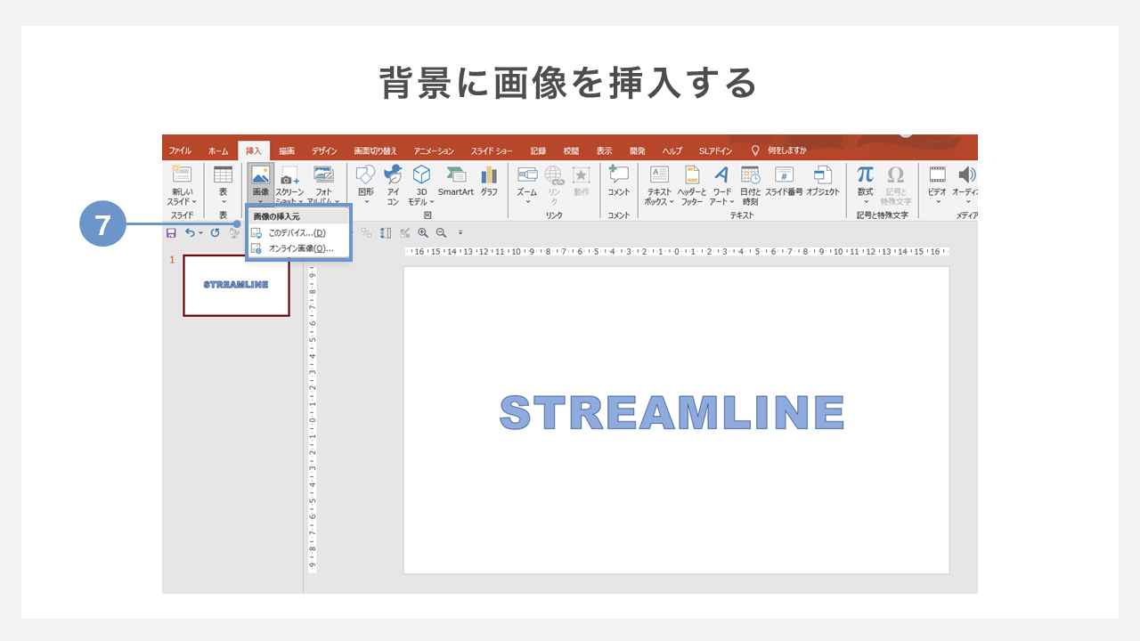Expand the 図形 dropdown arrow

(366, 201)
